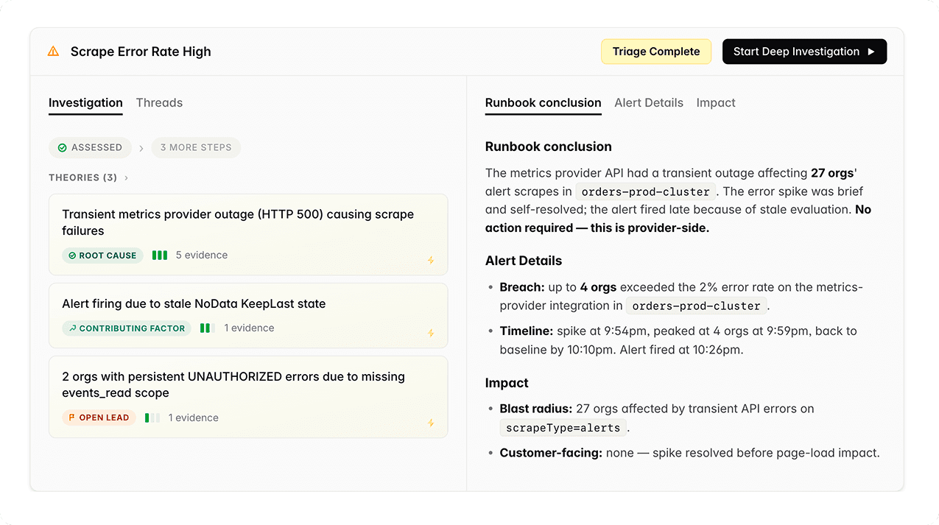Open the Threads tab

159,103
